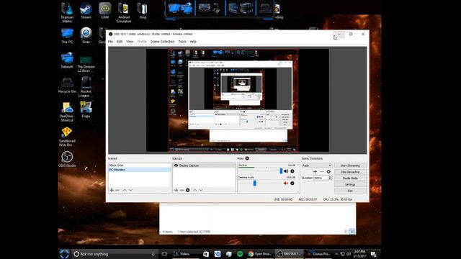This screenshot has height=259, width=461.
Task: Select the Recycle Bin icon
Action: click(x=67, y=85)
